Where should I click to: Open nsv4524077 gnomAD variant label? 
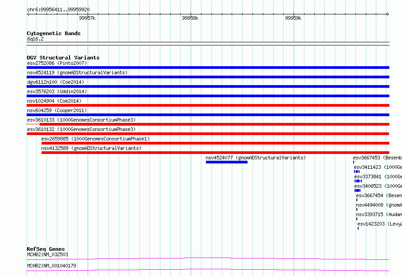click(256, 158)
